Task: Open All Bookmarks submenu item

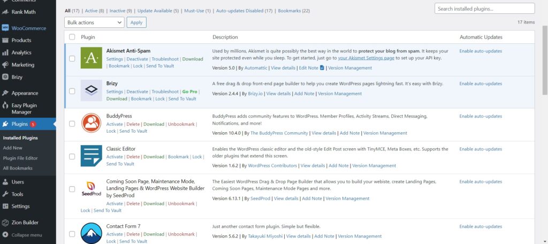Action: click(18, 168)
